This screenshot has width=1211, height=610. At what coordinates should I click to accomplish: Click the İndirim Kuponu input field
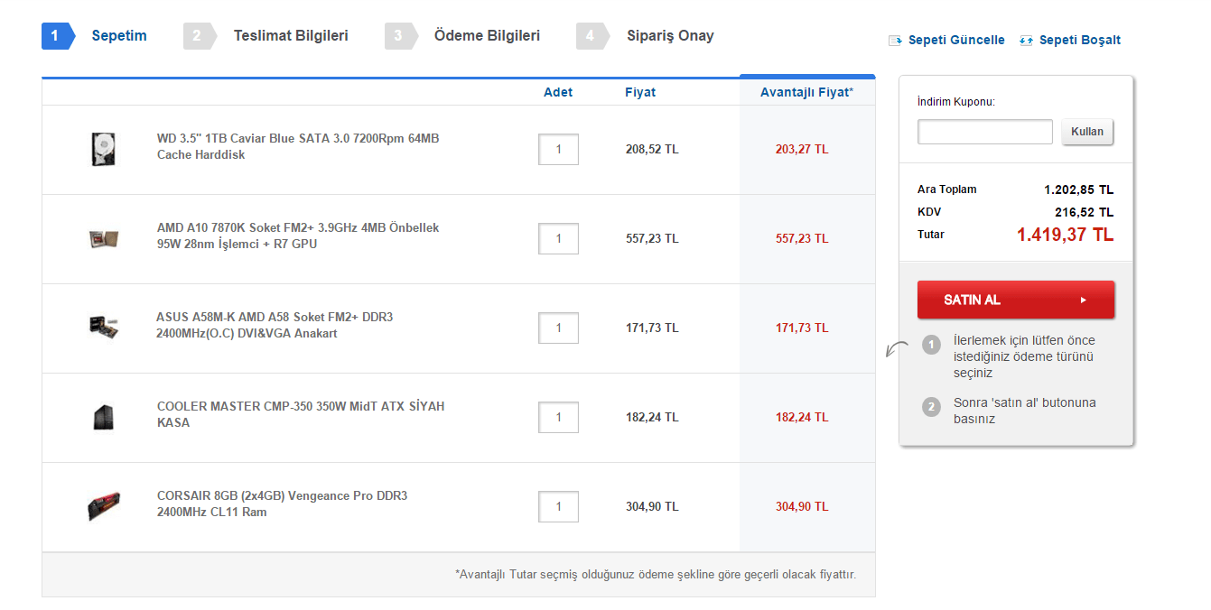[x=984, y=132]
